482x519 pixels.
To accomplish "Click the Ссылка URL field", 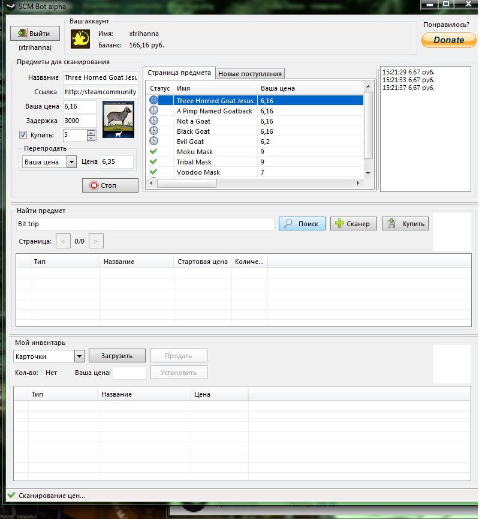I will [101, 92].
